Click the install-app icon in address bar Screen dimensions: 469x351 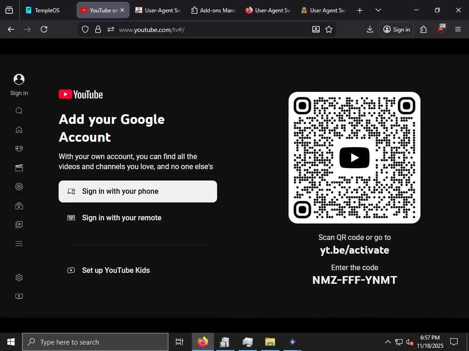tap(316, 29)
